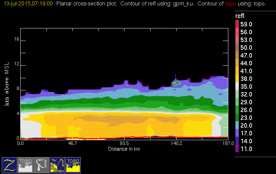Pick the 44.0 orange legend swatch
The image size is (276, 174).
[237, 62]
